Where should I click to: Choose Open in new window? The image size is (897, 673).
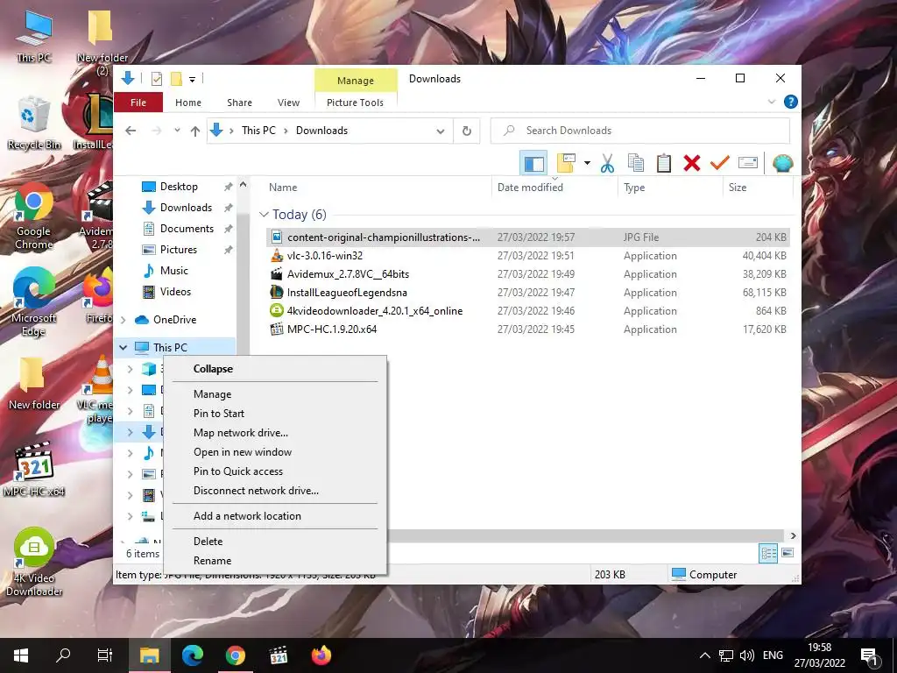tap(275, 452)
